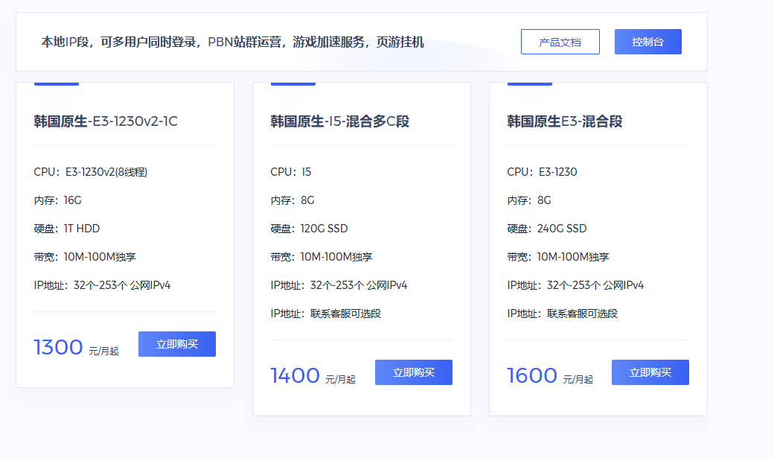Click the 1400 price figure
The width and height of the screenshot is (774, 458).
coord(295,375)
